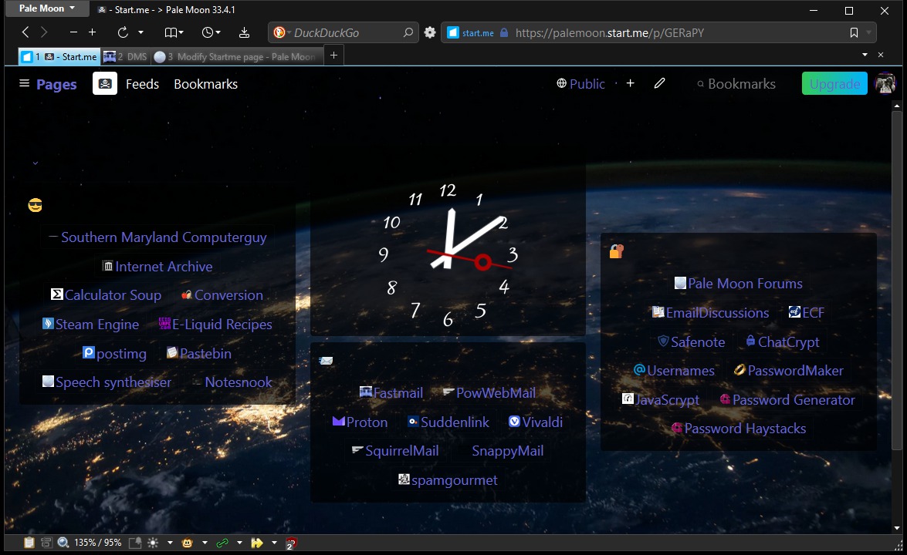Click the page zoom magnifier in status bar
Screen dimensions: 907x555
[x=63, y=543]
